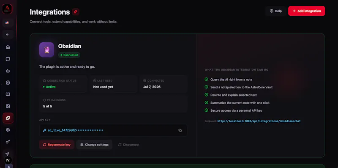Open the image gallery icon in the sidebar
Viewport: 338px width, 168px height.
pos(8,106)
